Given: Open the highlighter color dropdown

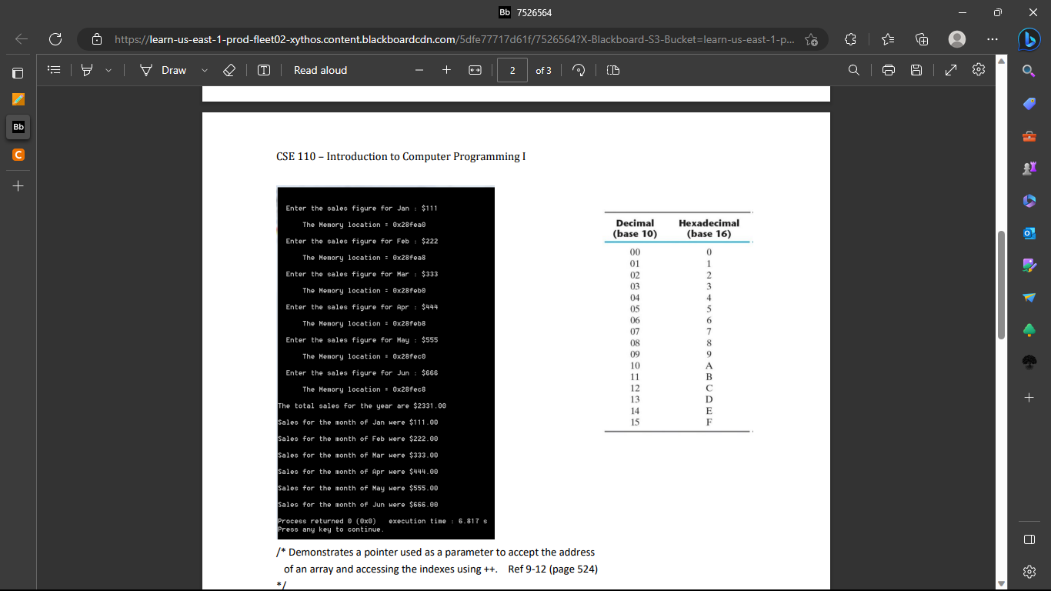Looking at the screenshot, I should (x=106, y=70).
